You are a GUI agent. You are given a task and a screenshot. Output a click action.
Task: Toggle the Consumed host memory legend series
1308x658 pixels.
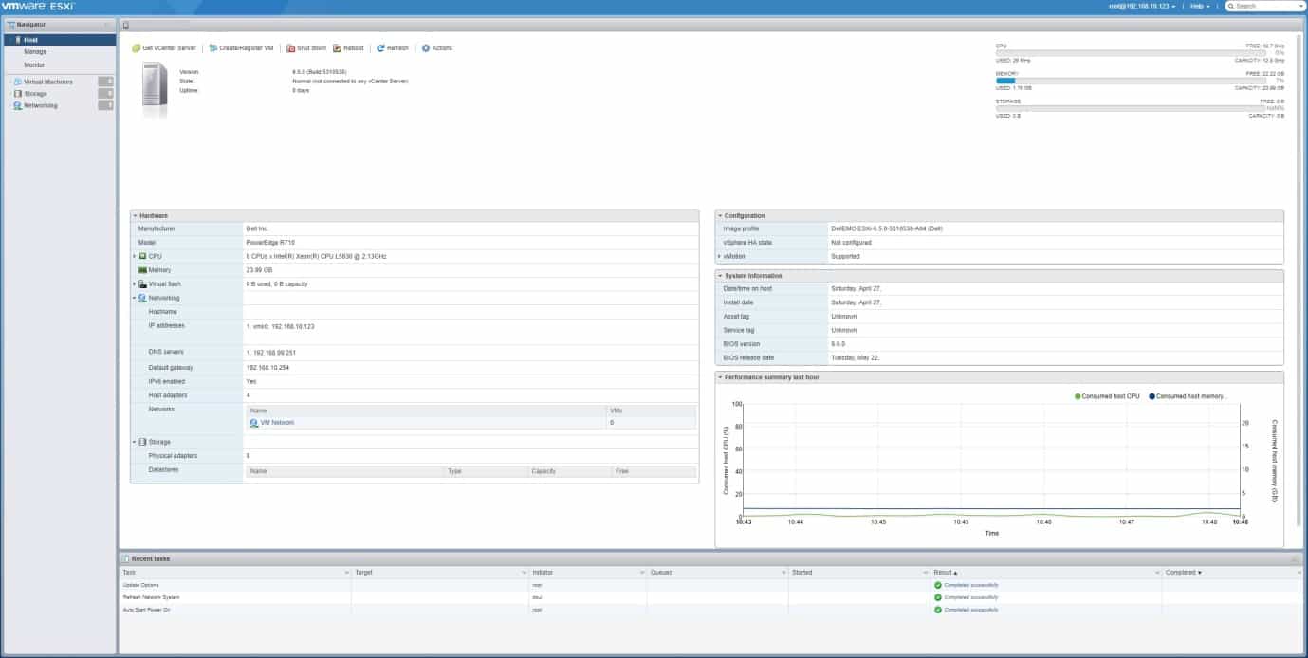(x=1188, y=396)
